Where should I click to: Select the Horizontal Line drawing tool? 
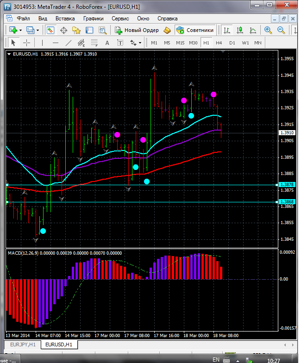[x=56, y=43]
